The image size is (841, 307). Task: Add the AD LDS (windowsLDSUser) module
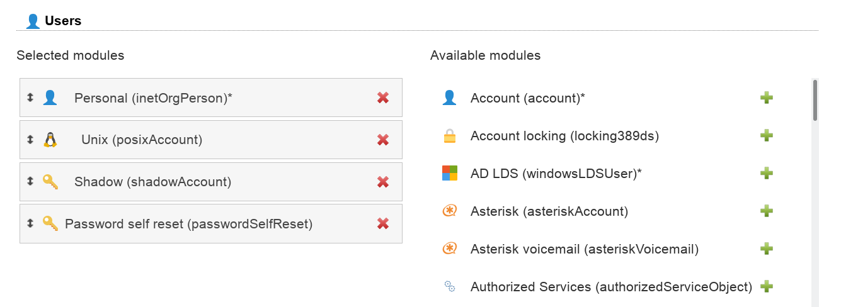(766, 173)
